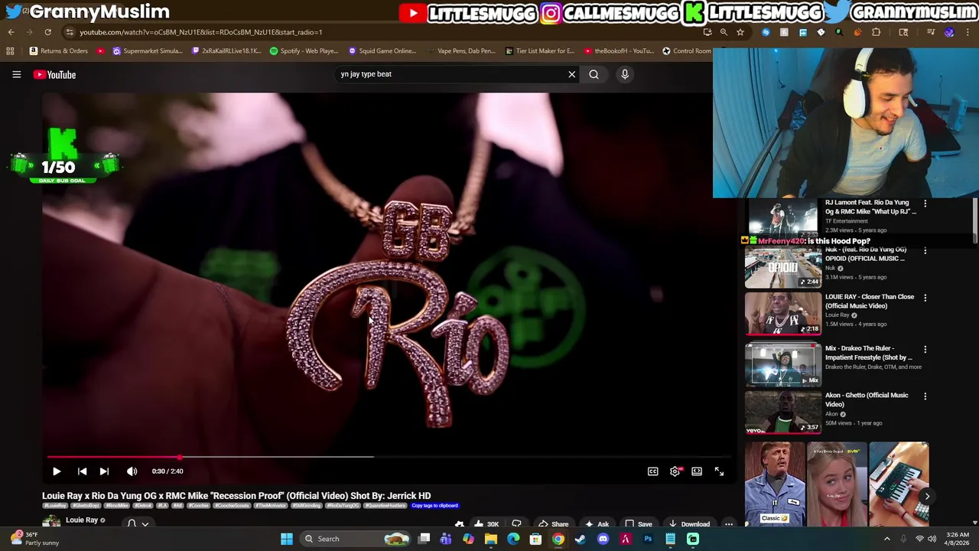Clear the search box with the X

click(x=571, y=74)
